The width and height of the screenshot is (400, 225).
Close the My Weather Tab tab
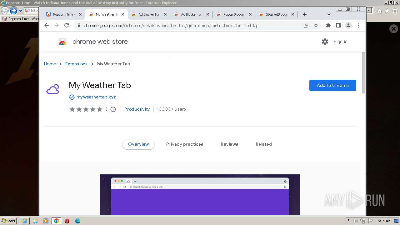coord(123,14)
